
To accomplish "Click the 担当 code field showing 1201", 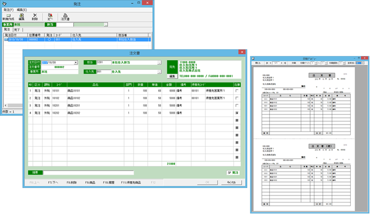I will (x=104, y=62).
